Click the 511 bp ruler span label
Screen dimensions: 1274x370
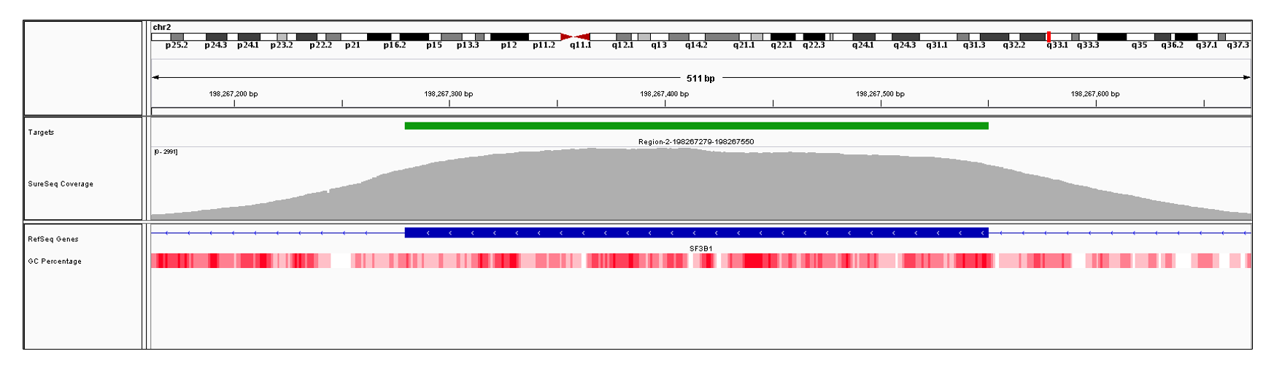tap(700, 78)
